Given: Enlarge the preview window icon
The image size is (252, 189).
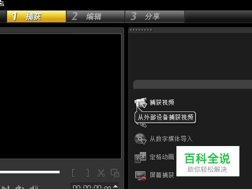Looking at the screenshot, I should (115, 173).
